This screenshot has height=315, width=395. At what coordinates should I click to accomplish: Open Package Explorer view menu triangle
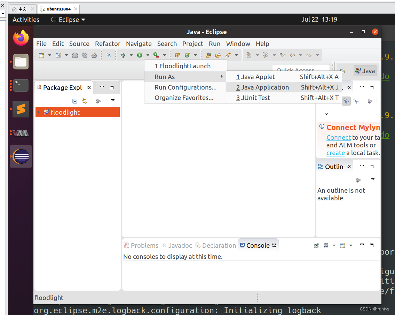113,100
